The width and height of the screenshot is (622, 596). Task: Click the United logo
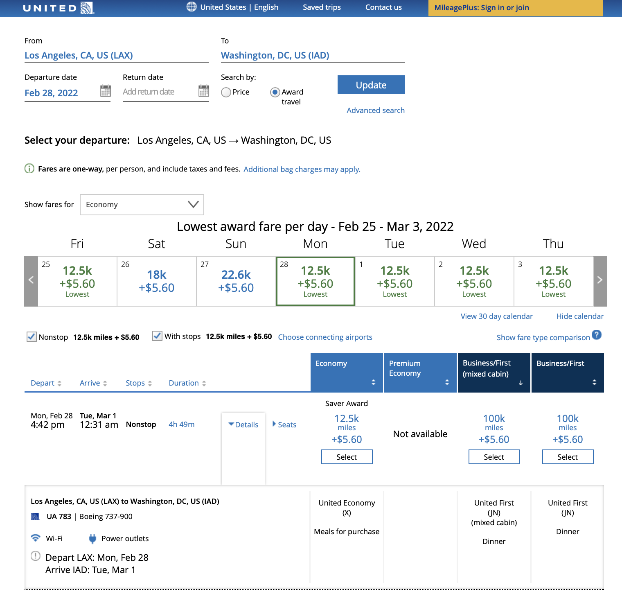[x=59, y=8]
